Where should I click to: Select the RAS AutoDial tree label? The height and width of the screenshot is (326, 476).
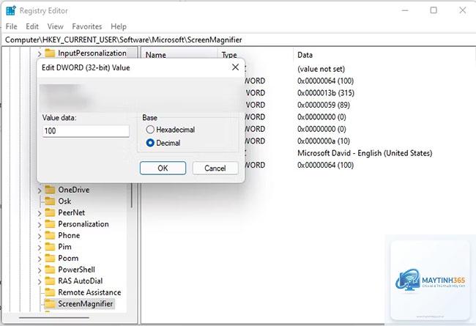(x=81, y=281)
